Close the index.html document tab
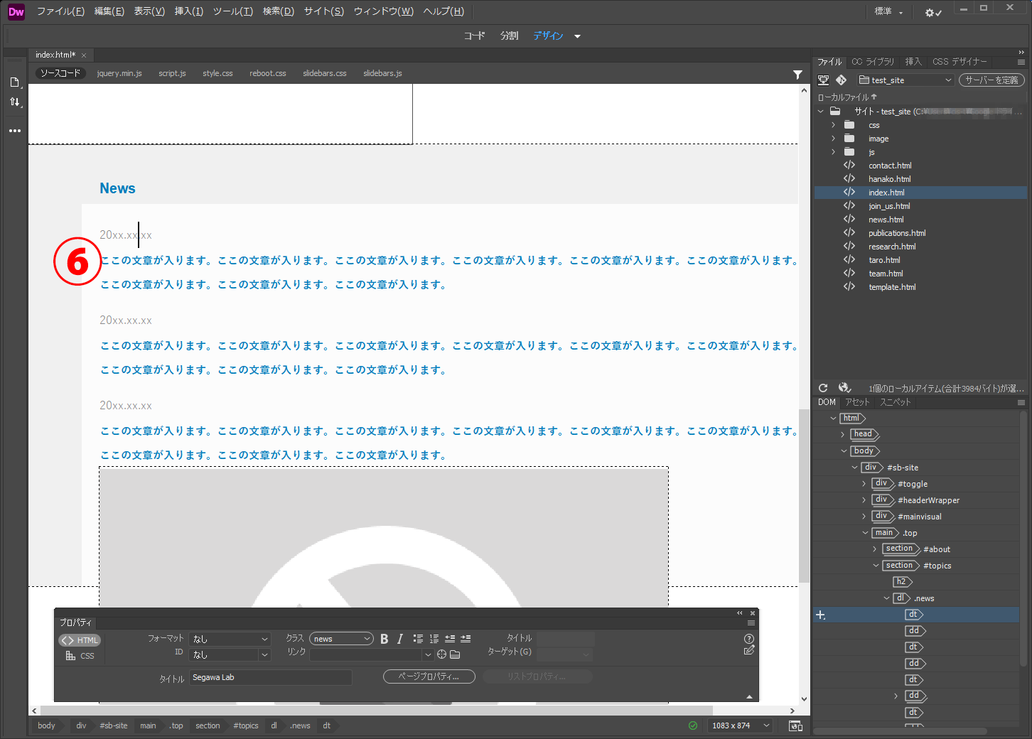 (x=84, y=55)
